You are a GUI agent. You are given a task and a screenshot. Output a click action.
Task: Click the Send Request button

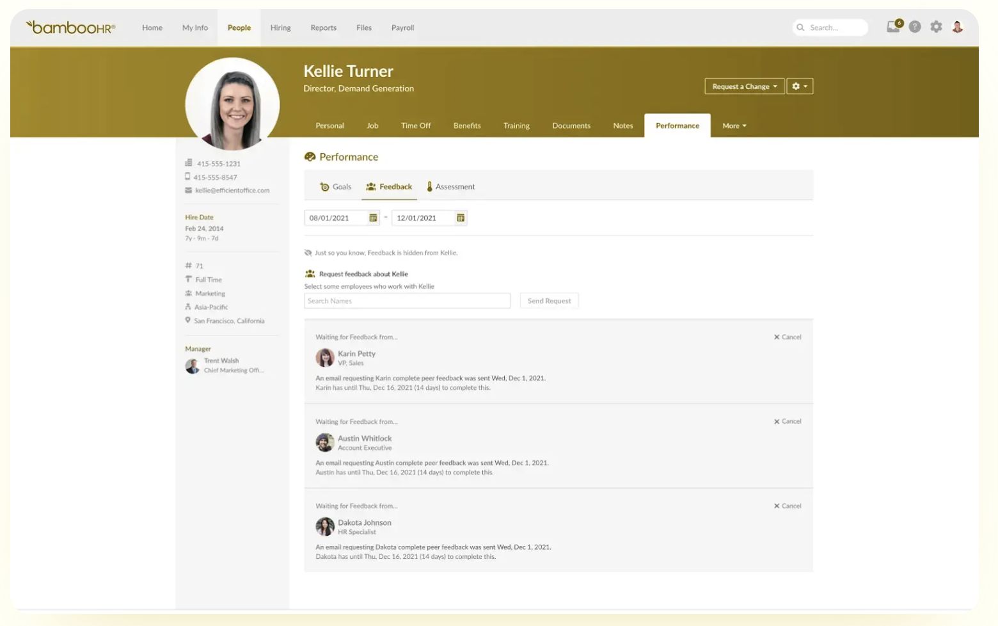(x=549, y=300)
